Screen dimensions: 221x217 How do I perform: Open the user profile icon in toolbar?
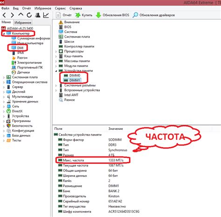38,15
